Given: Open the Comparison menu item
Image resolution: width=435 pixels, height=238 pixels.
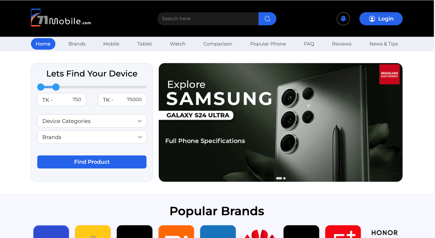Looking at the screenshot, I should (x=218, y=44).
